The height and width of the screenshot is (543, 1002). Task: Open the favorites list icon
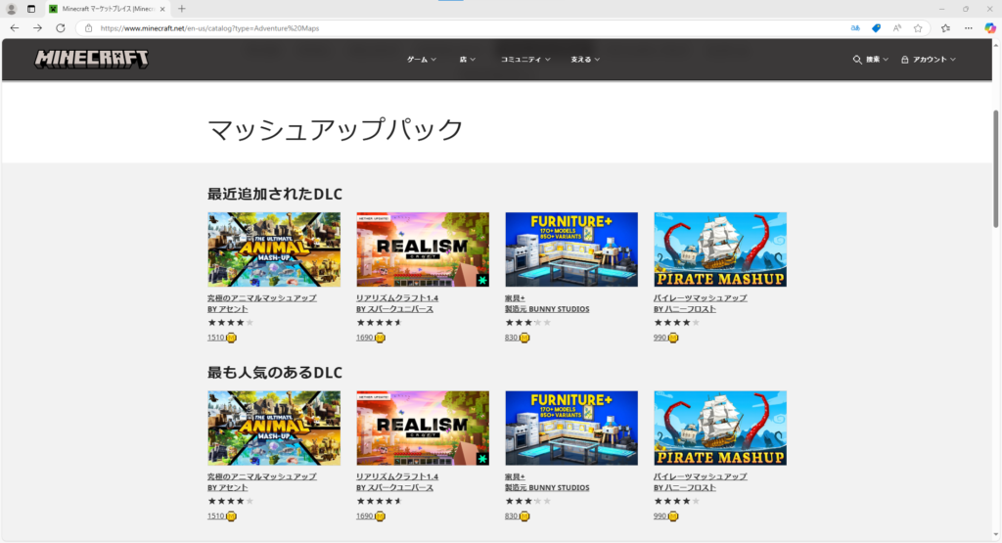click(x=945, y=28)
